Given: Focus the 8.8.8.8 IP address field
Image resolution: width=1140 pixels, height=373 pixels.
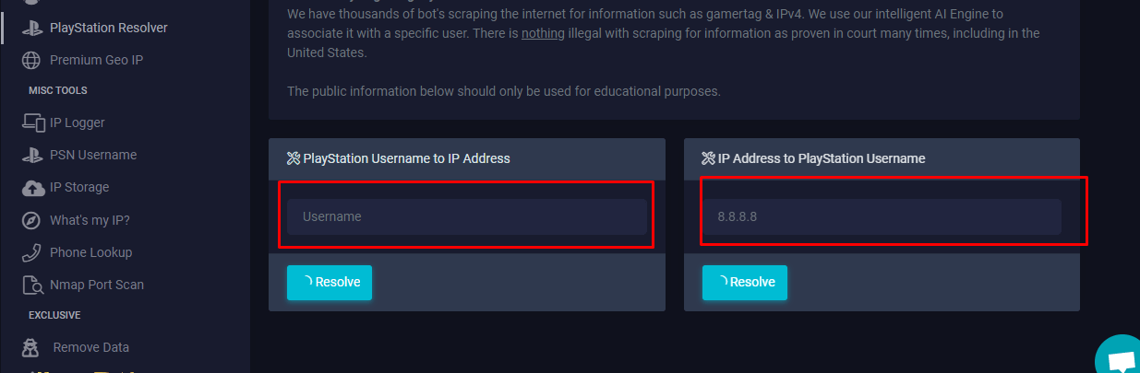Looking at the screenshot, I should (x=882, y=216).
